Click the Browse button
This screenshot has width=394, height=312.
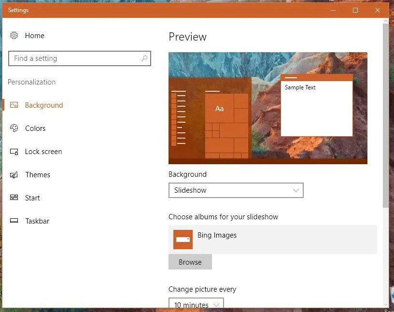[x=190, y=262]
